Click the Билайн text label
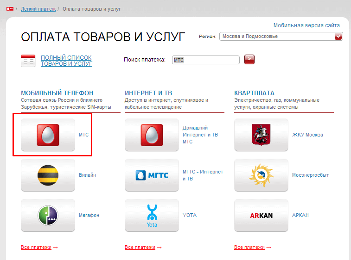 [87, 175]
